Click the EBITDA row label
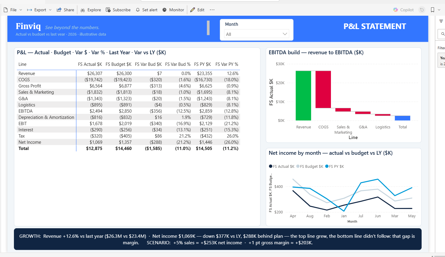Screen dimensions: 445x257 coord(25,111)
